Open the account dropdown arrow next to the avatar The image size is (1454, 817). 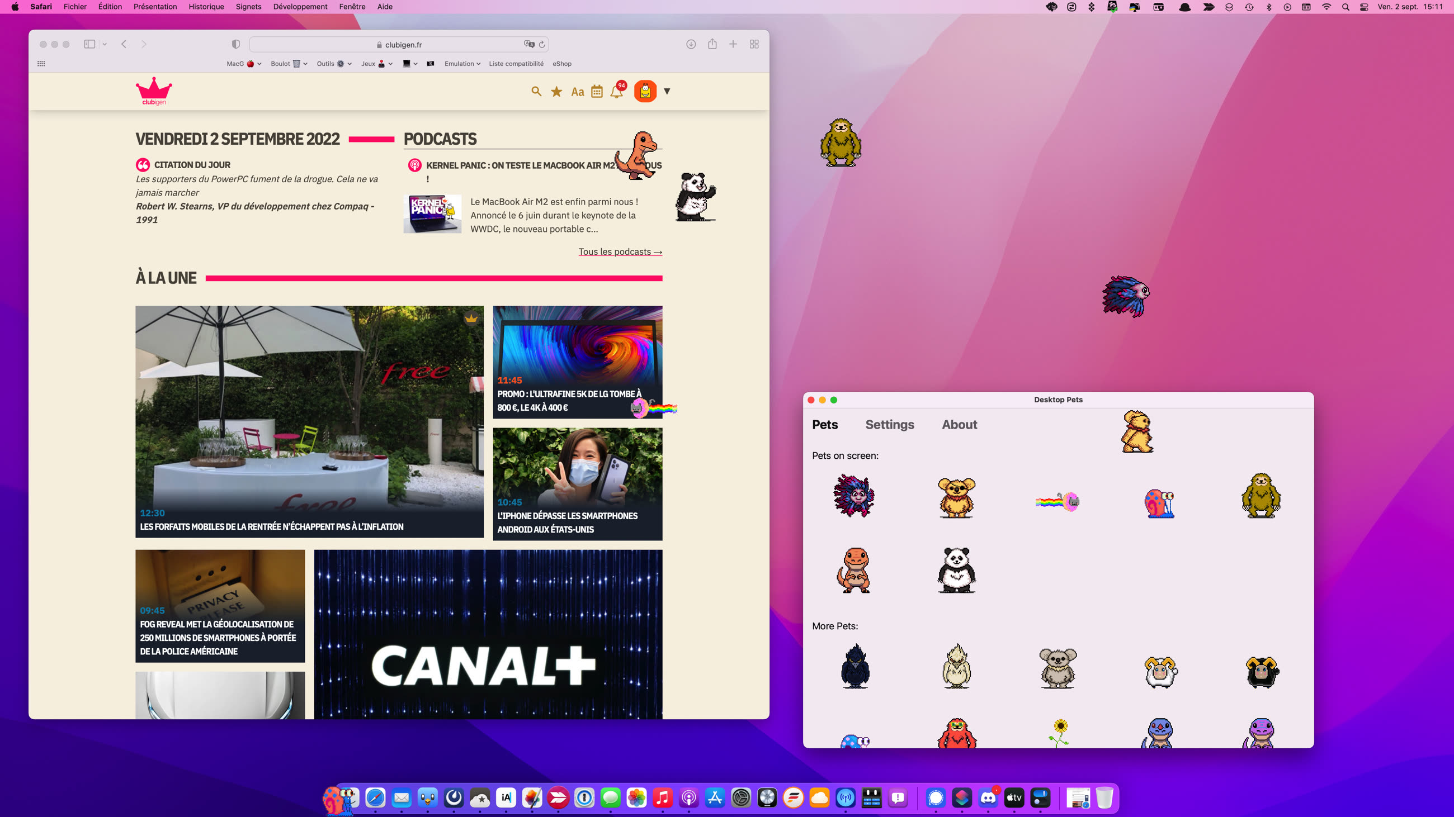pyautogui.click(x=667, y=91)
